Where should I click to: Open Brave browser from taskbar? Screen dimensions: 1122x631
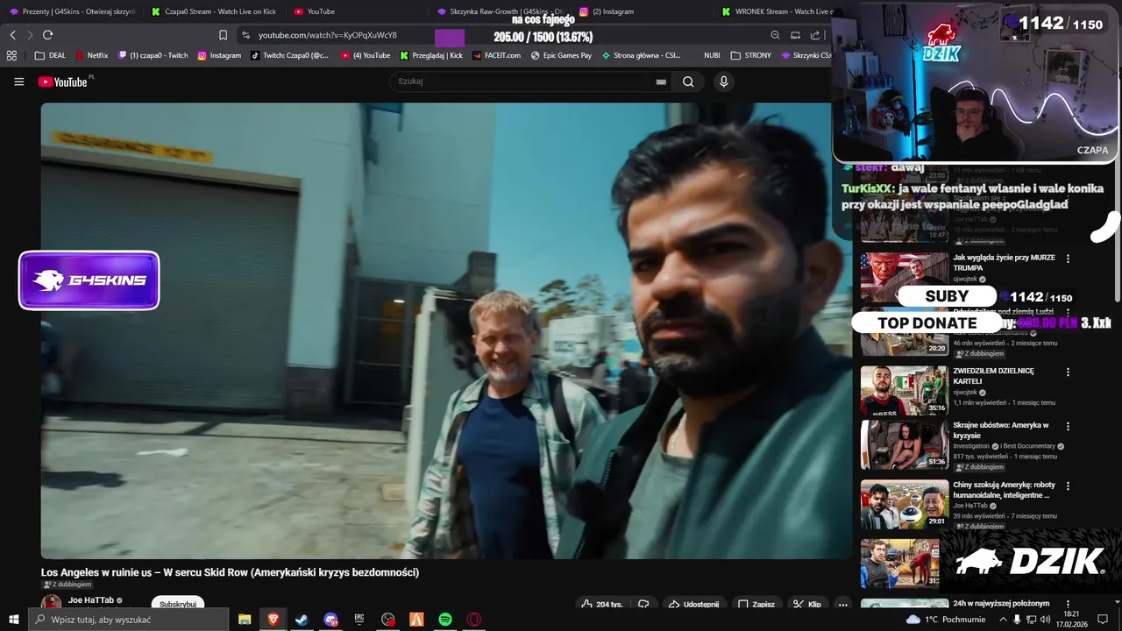tap(273, 620)
